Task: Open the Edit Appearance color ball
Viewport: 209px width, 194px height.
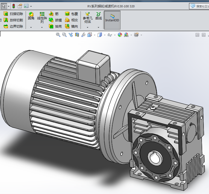Action: tap(120, 35)
